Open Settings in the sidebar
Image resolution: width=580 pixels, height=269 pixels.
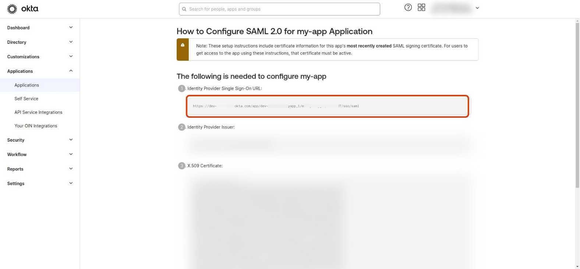pyautogui.click(x=16, y=184)
